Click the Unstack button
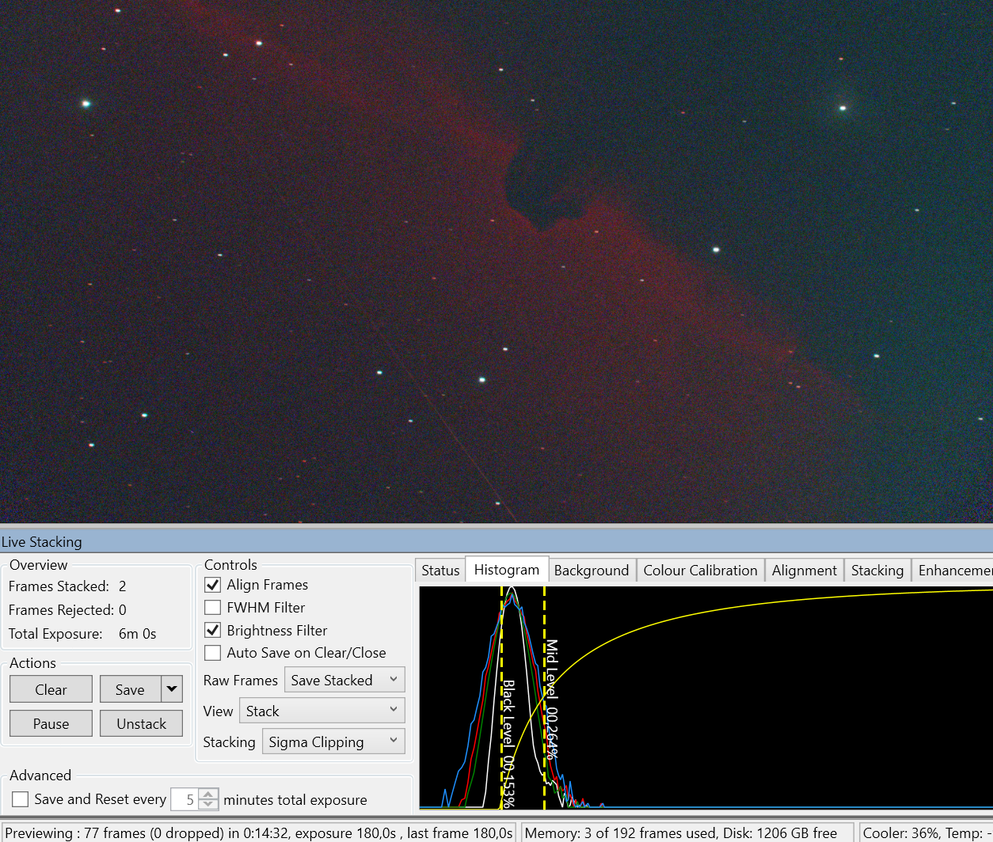The height and width of the screenshot is (842, 993). (141, 723)
